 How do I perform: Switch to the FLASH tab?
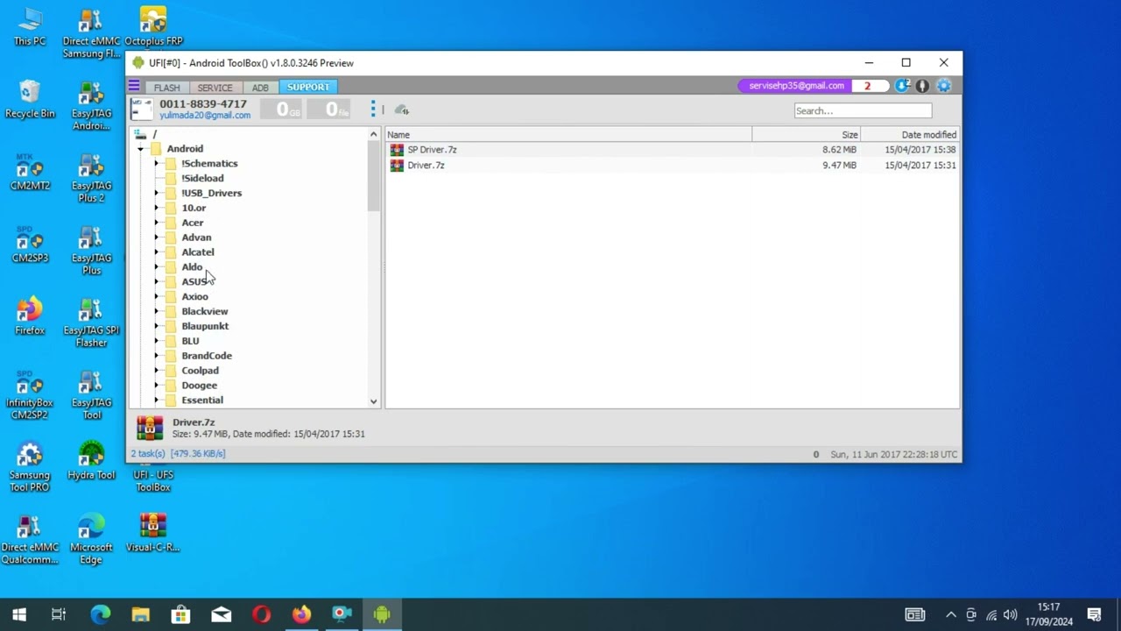(x=166, y=88)
